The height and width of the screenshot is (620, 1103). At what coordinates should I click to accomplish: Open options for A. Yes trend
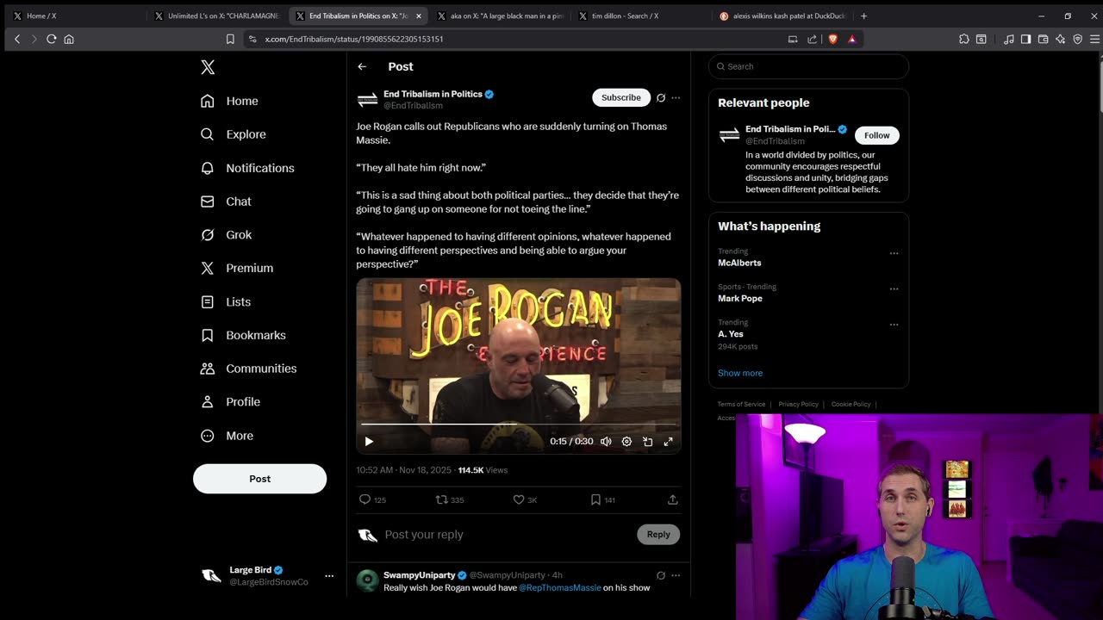(x=894, y=325)
